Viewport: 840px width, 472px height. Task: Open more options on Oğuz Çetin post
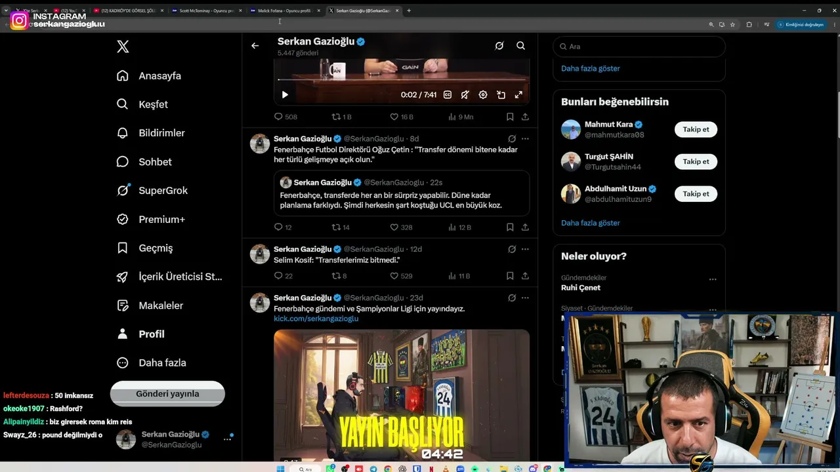click(x=525, y=139)
